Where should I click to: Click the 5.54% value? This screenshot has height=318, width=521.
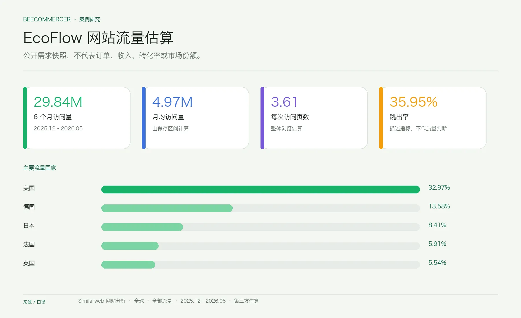click(x=437, y=262)
